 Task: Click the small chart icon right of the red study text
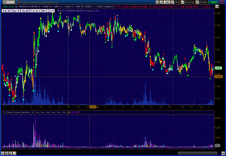(217, 6)
